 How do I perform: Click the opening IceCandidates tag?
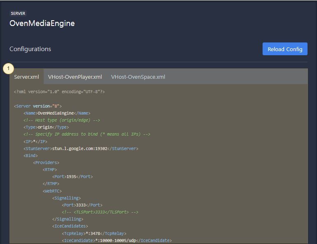tap(70, 226)
